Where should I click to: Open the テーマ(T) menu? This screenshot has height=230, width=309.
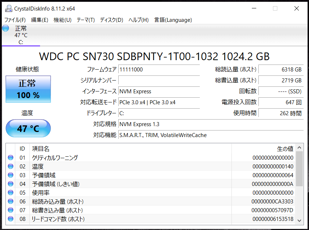(x=86, y=20)
